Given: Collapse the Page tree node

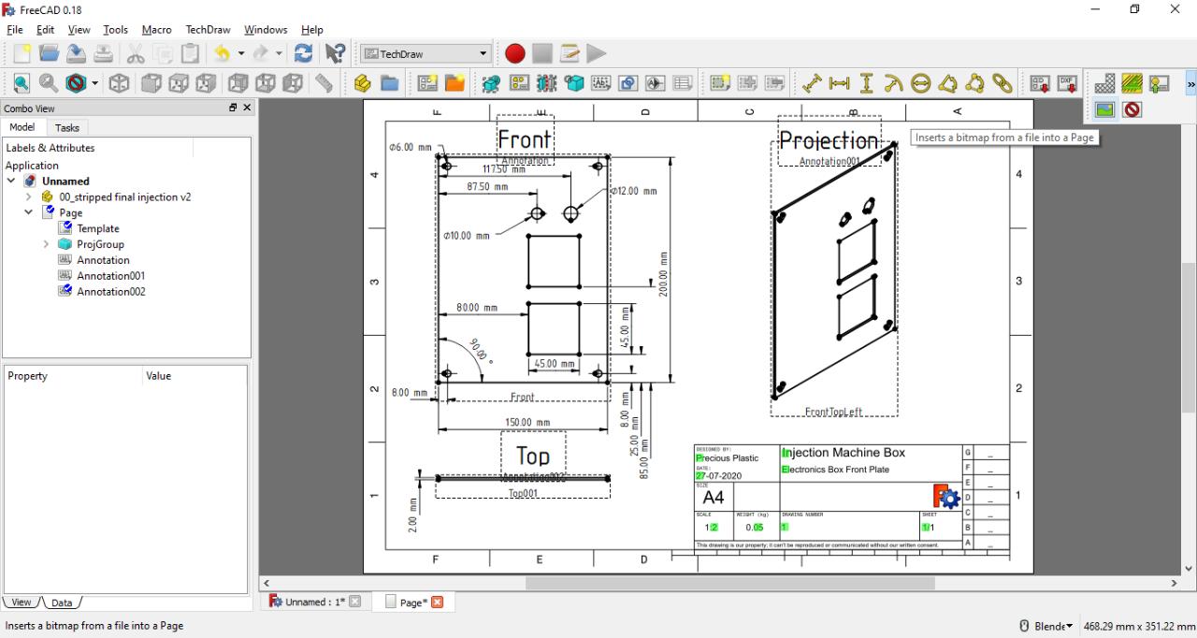Looking at the screenshot, I should click(x=28, y=212).
